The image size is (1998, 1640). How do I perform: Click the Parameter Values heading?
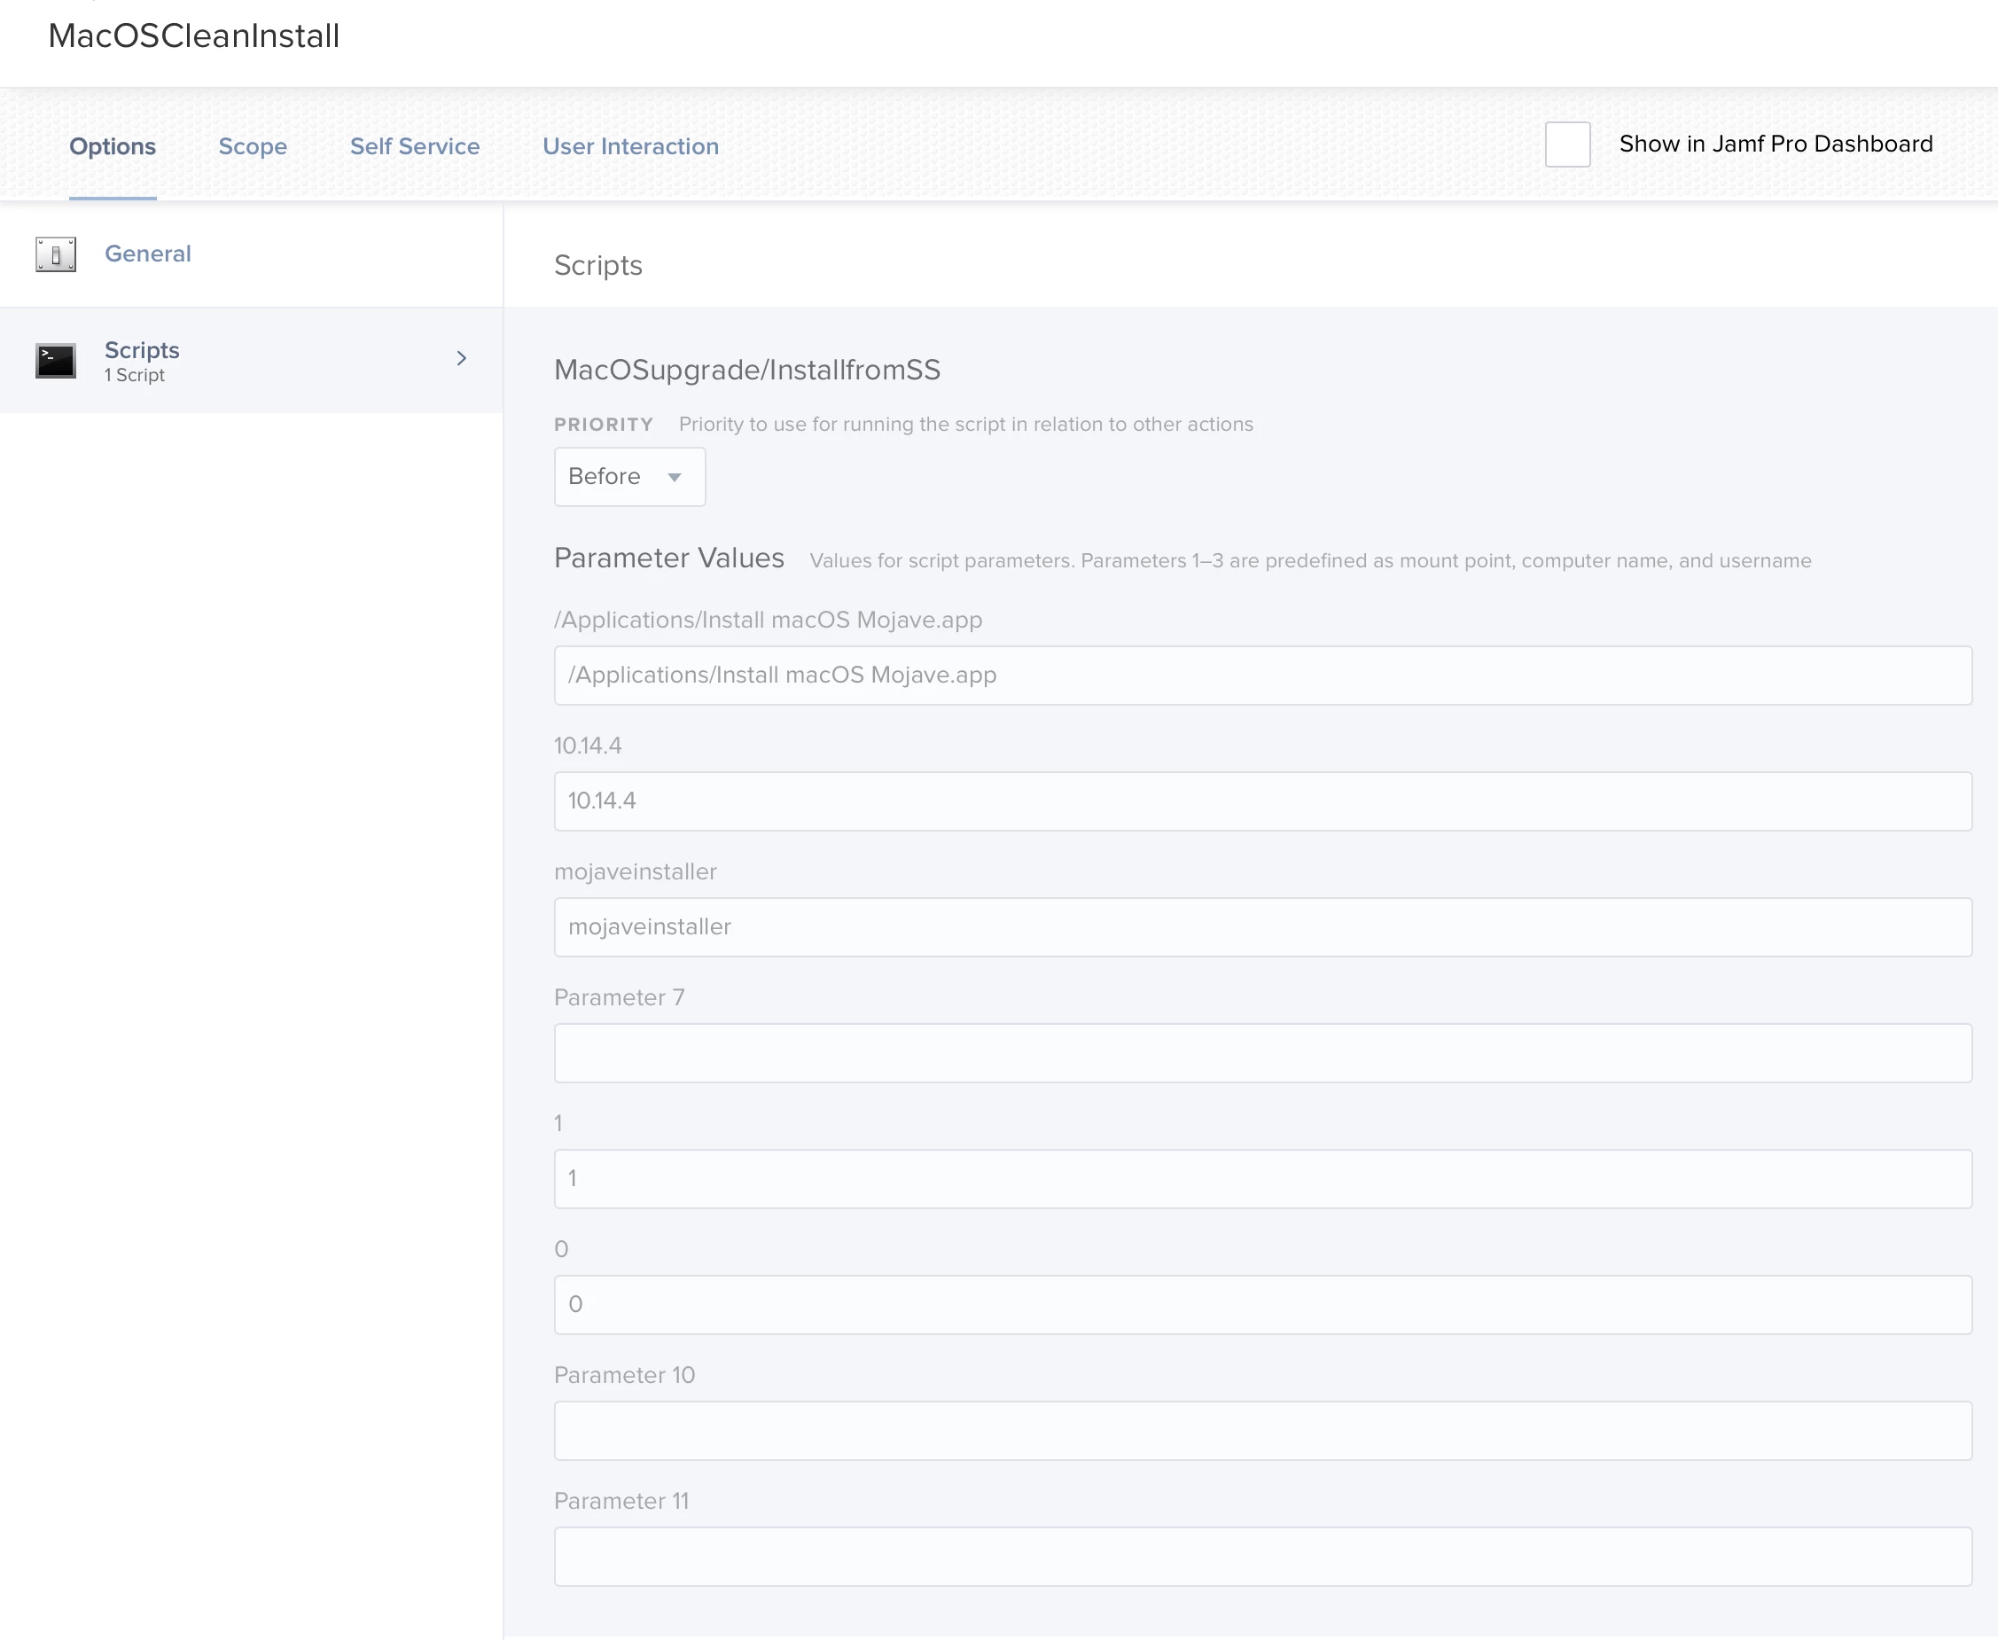click(669, 558)
